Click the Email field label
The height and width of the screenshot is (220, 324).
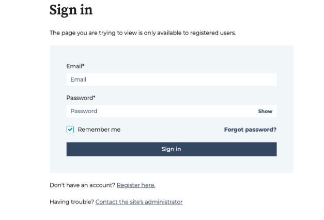(x=74, y=67)
